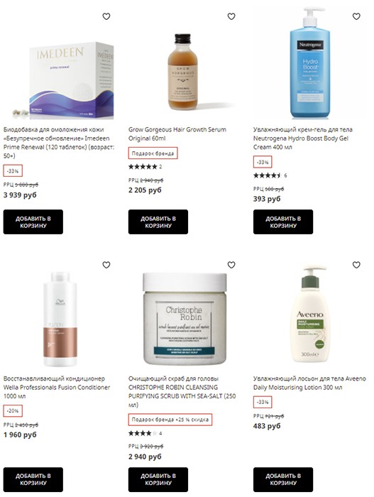
Task: Favorite the Grow Gorgeous serum via heart icon
Action: (231, 16)
